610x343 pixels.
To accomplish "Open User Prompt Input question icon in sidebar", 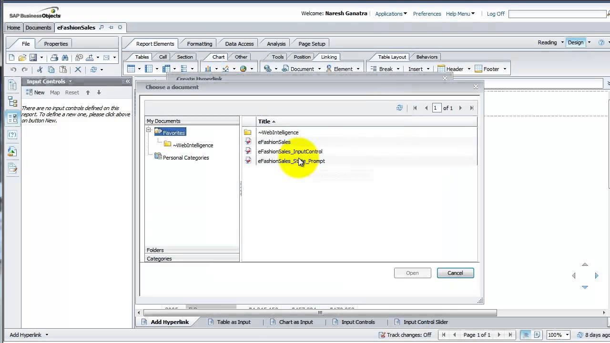I will click(x=13, y=135).
